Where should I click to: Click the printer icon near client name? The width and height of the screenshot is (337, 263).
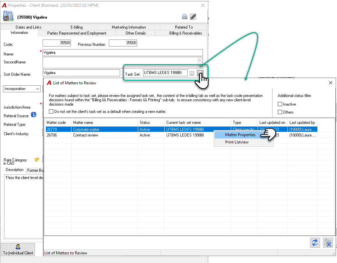[x=184, y=17]
